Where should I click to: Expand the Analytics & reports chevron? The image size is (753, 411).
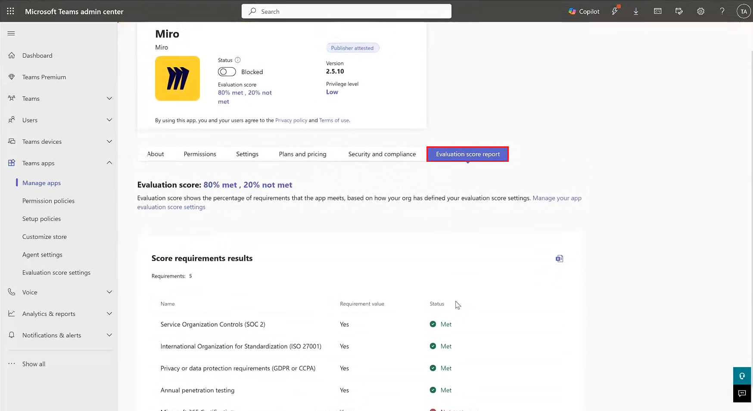109,314
